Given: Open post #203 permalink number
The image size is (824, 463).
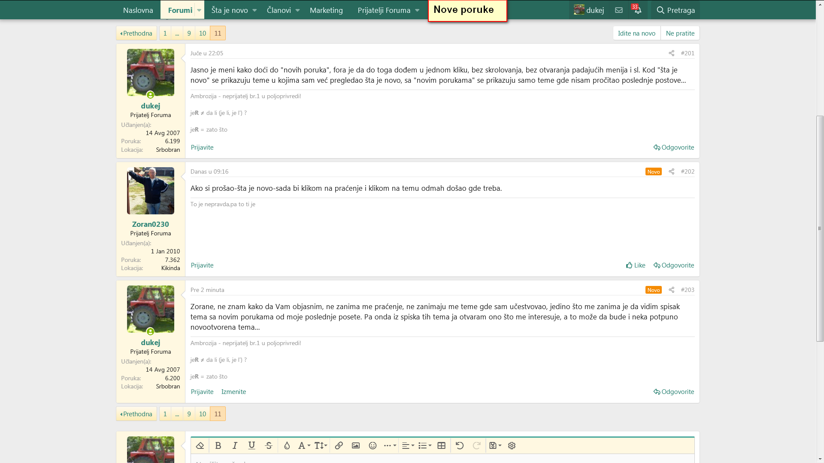Looking at the screenshot, I should pos(688,290).
